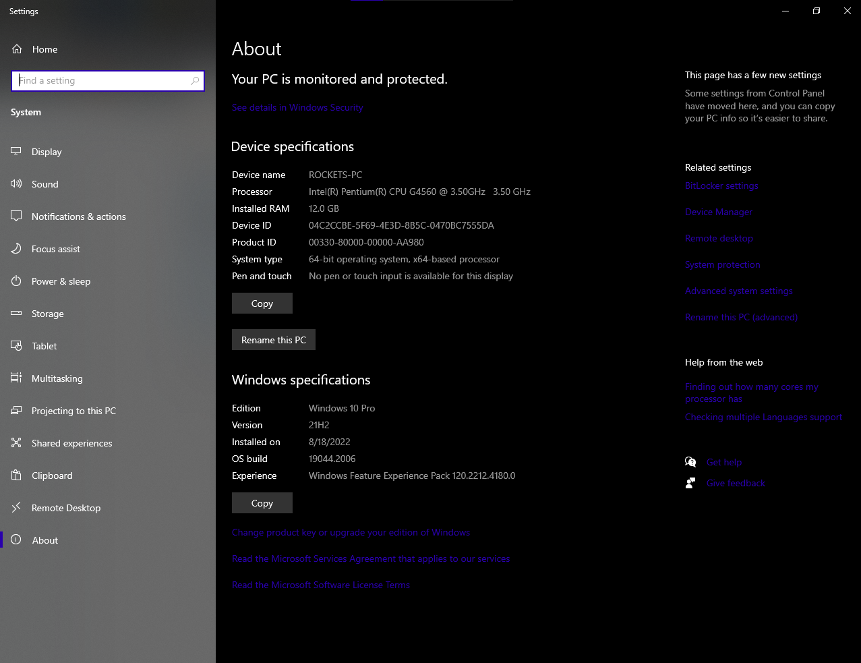Click the Multitasking icon

click(x=16, y=378)
